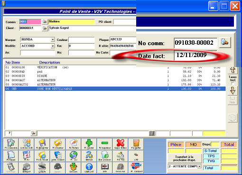Click the # série serial number field
The height and width of the screenshot is (175, 242).
(123, 46)
